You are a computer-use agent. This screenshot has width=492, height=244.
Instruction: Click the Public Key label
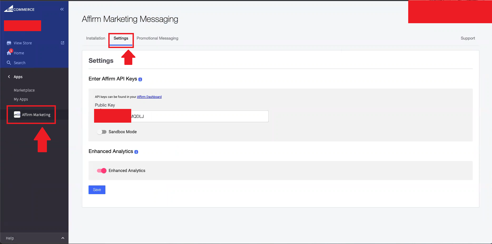(105, 105)
